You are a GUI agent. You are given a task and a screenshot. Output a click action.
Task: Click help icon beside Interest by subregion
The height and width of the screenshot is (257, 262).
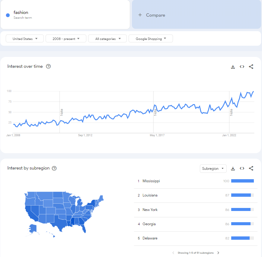[x=54, y=168]
